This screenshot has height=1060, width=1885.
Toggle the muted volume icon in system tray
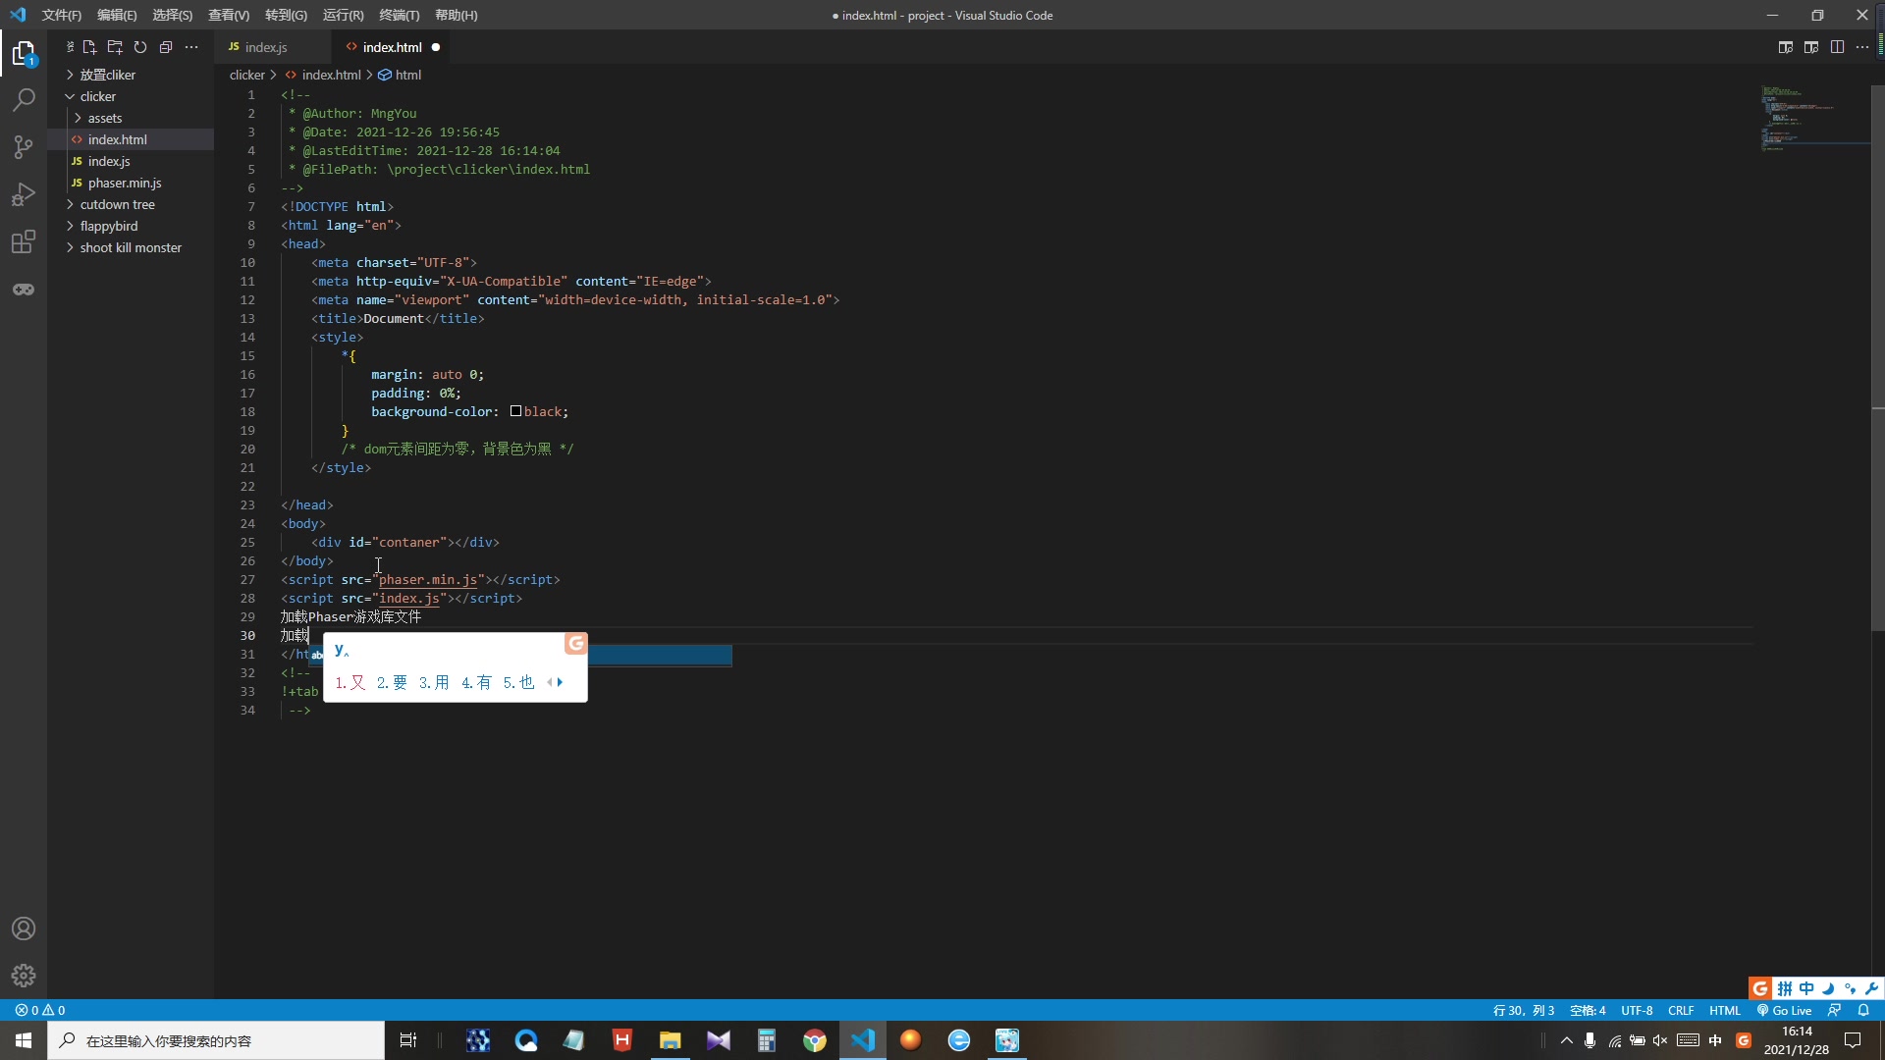[x=1660, y=1040]
